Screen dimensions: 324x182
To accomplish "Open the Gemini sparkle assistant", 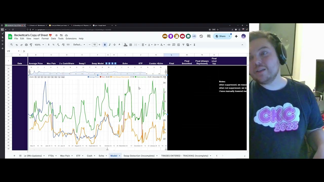I will 236,36.
